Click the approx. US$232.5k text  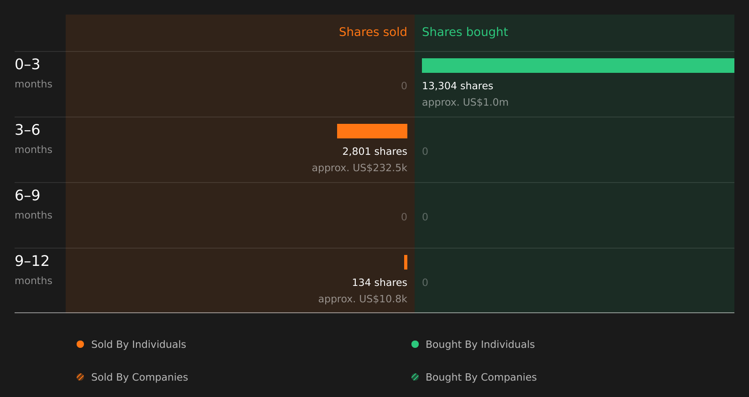tap(359, 168)
